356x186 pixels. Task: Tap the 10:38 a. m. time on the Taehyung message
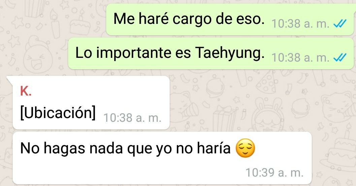[x=300, y=58]
